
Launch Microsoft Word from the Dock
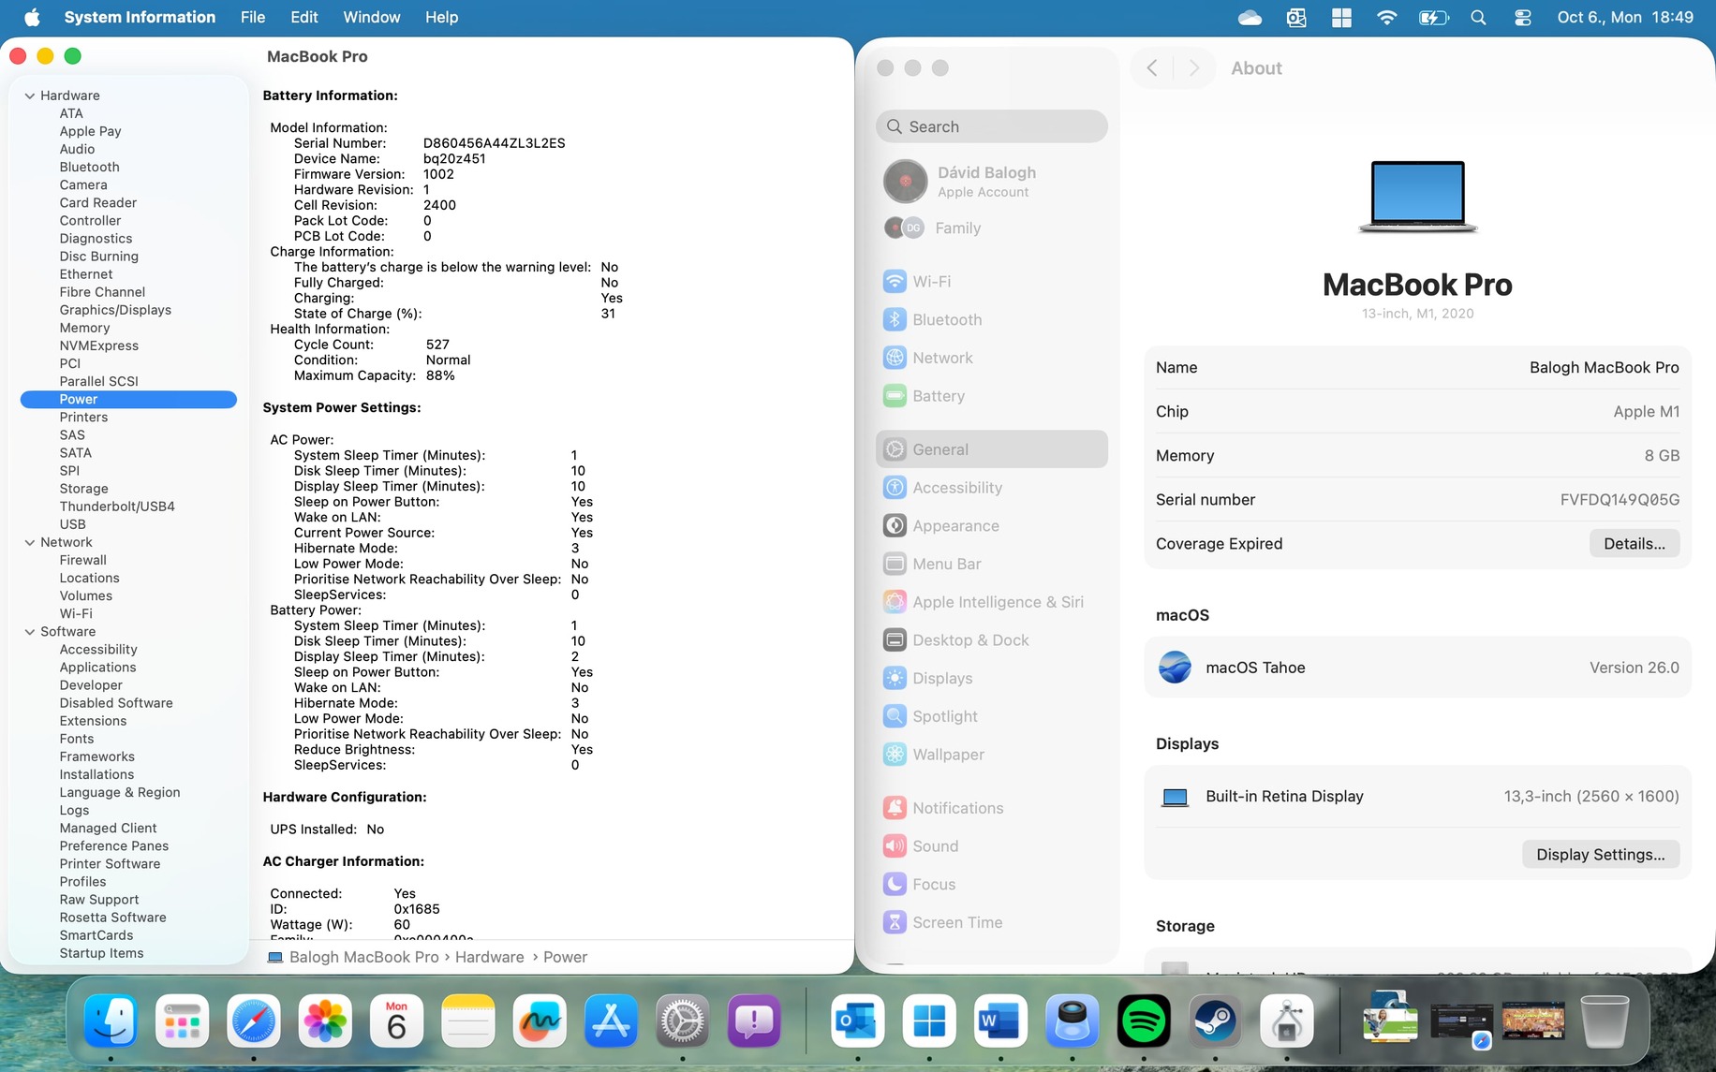1000,1021
